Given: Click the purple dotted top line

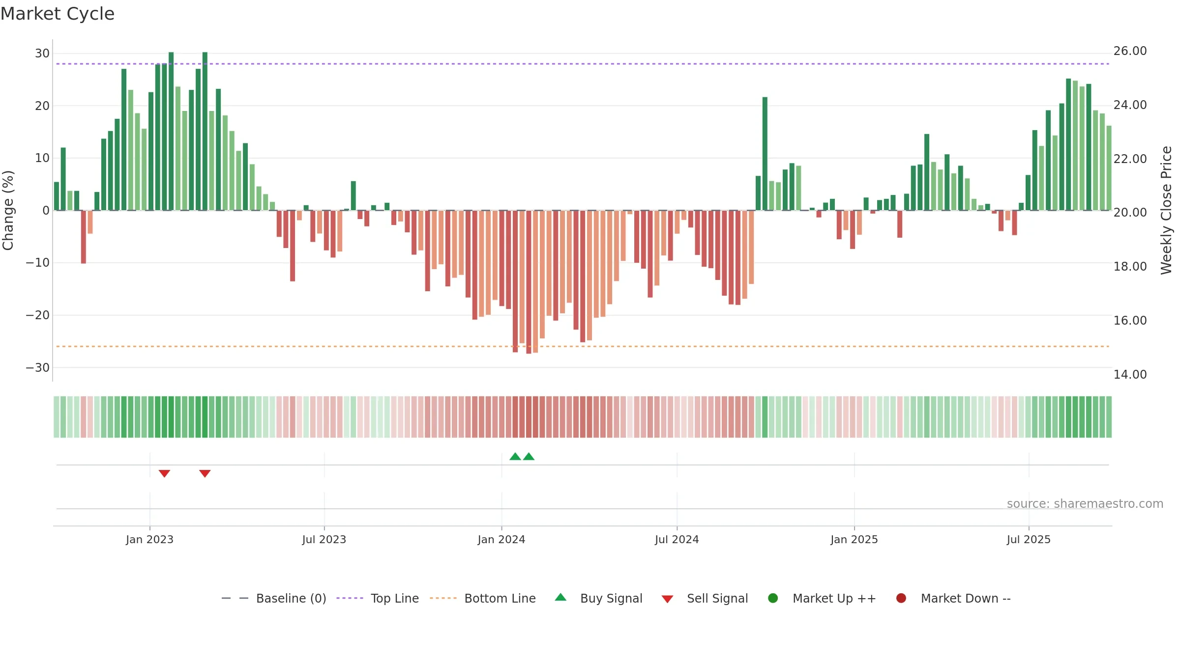Looking at the screenshot, I should click(583, 64).
